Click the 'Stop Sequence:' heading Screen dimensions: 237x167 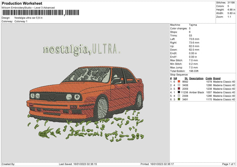tap(179, 74)
